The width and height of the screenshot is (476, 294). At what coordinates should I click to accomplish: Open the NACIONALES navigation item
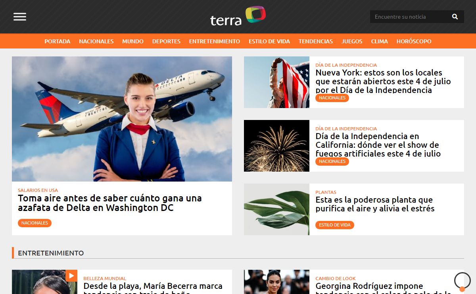[96, 41]
